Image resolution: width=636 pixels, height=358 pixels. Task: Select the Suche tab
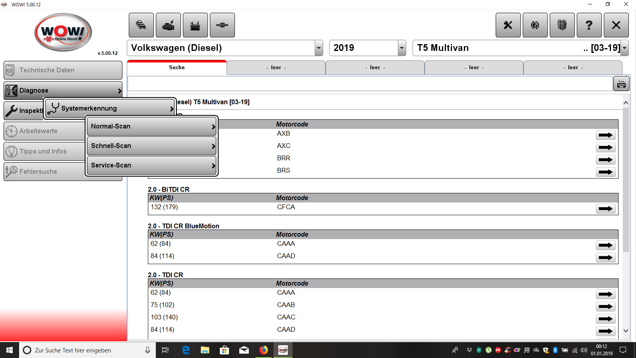tap(177, 67)
